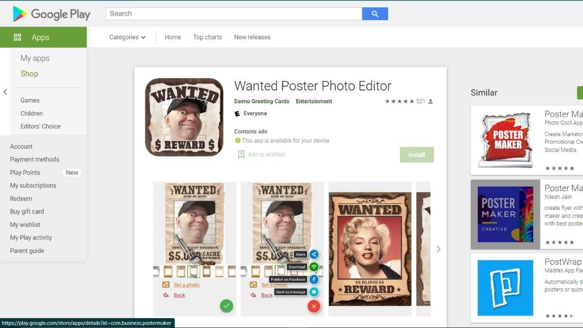The image size is (583, 328).
Task: Open My Play activity
Action: pos(31,238)
